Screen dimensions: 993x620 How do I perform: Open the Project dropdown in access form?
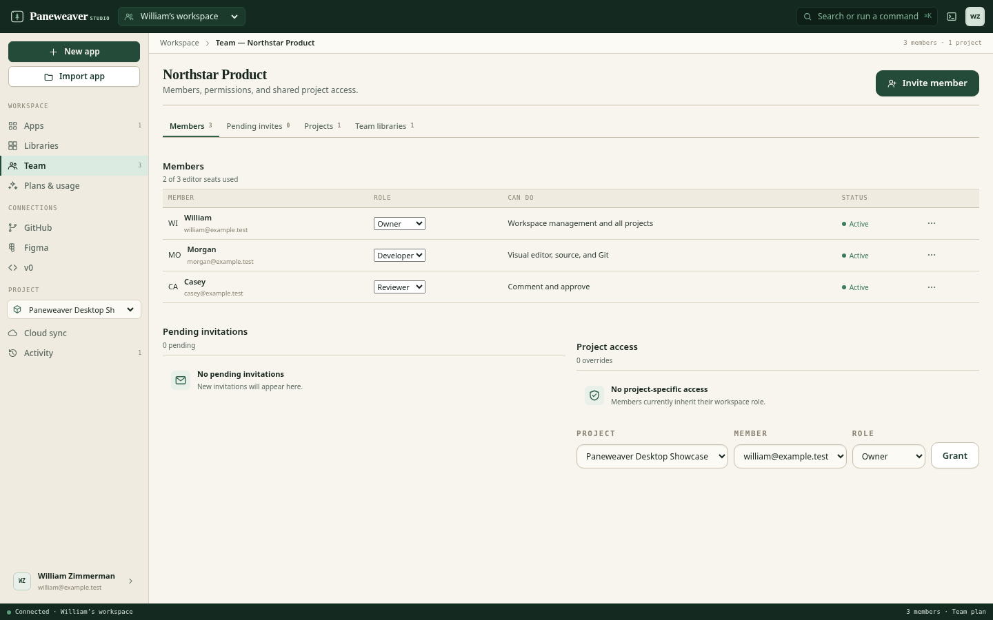[x=652, y=456]
